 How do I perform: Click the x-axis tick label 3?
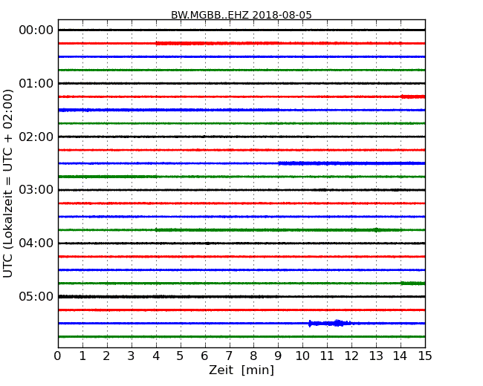pos(132,356)
